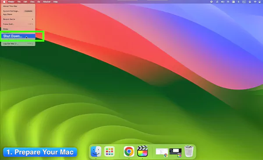Viewport: 263px width, 160px height.
Task: Open the View menu
Action: [32, 2]
